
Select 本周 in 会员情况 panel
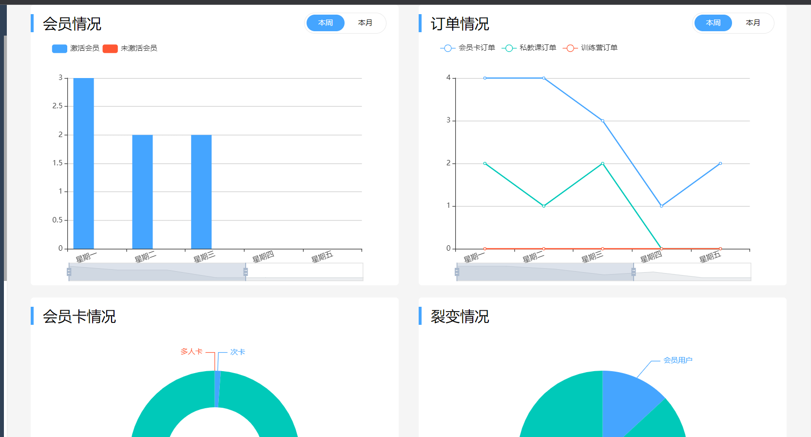tap(325, 23)
